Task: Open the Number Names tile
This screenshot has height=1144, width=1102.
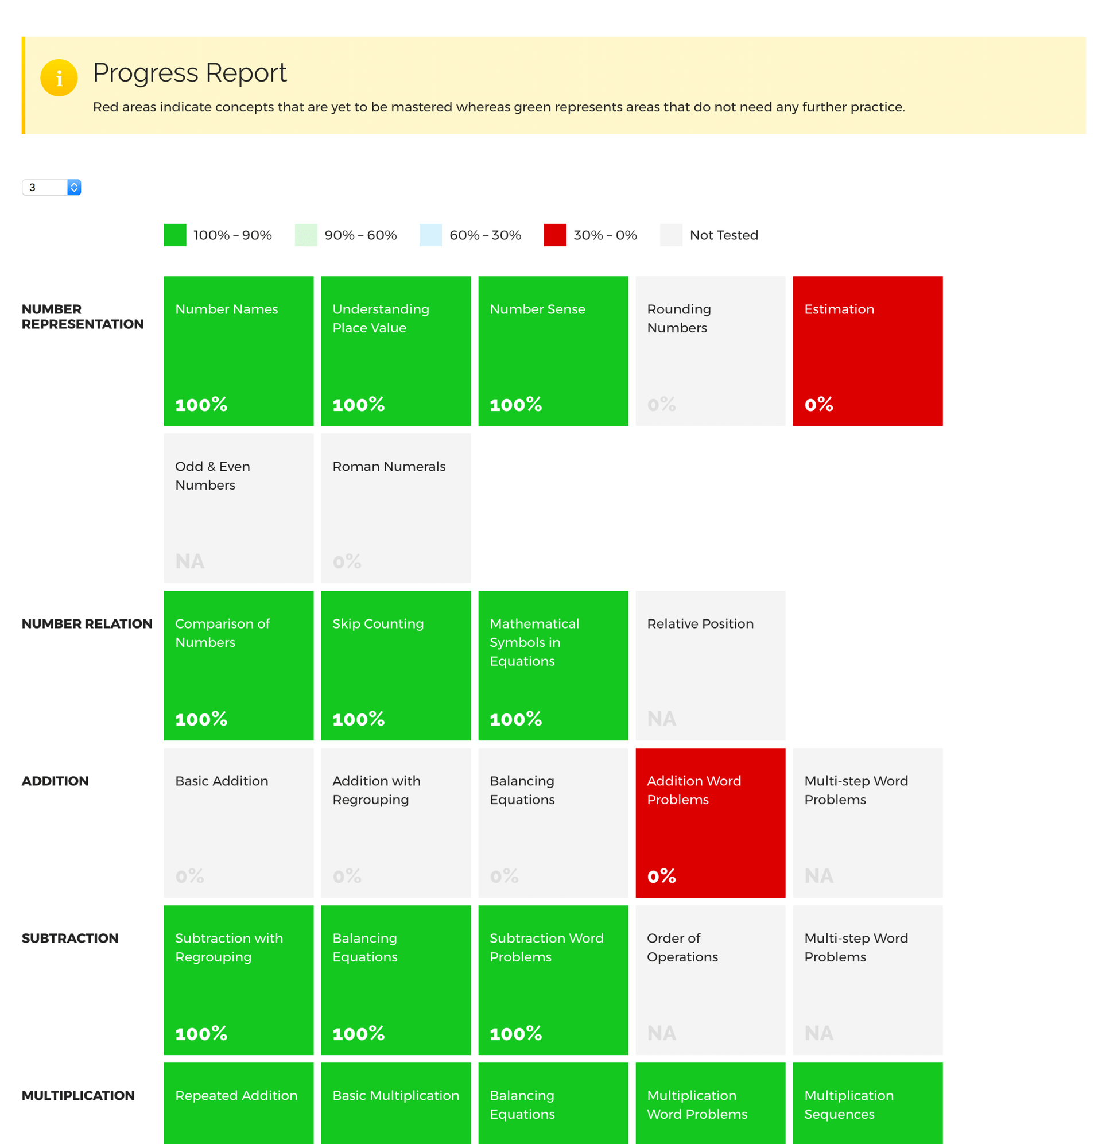Action: [x=238, y=351]
